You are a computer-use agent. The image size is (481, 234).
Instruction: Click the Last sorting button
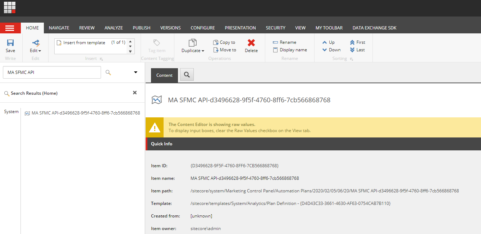(x=357, y=50)
